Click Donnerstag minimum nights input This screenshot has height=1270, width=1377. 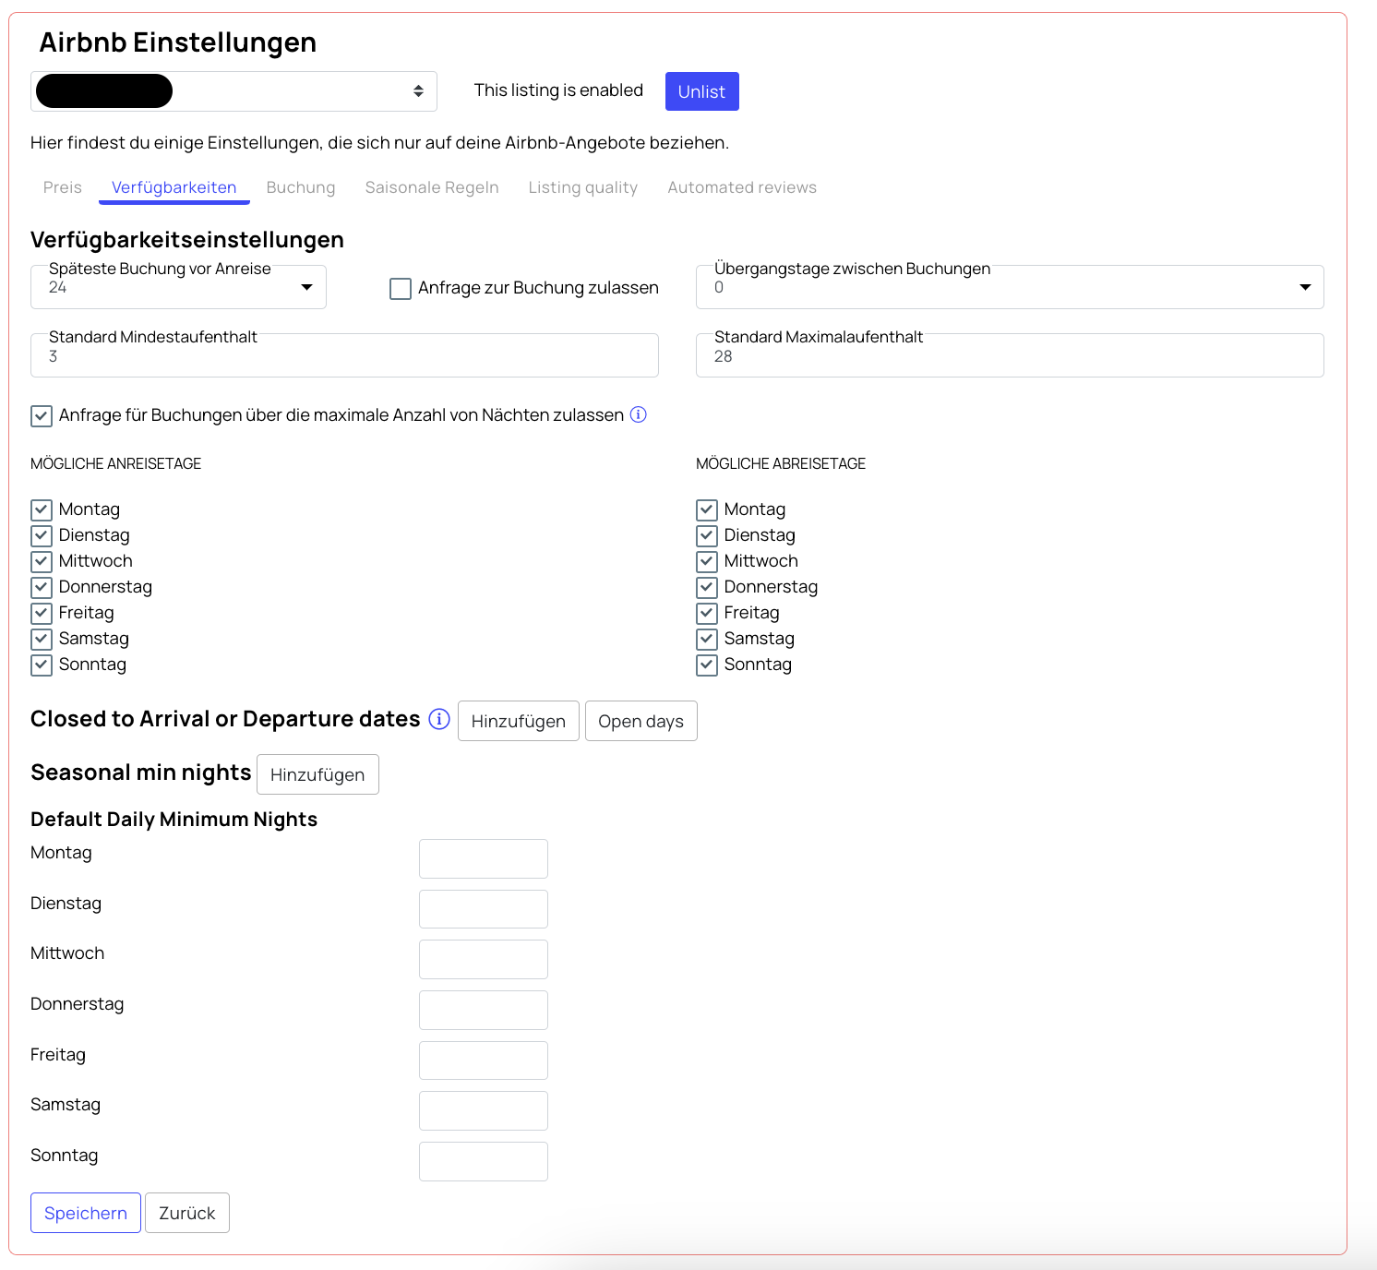coord(484,1010)
